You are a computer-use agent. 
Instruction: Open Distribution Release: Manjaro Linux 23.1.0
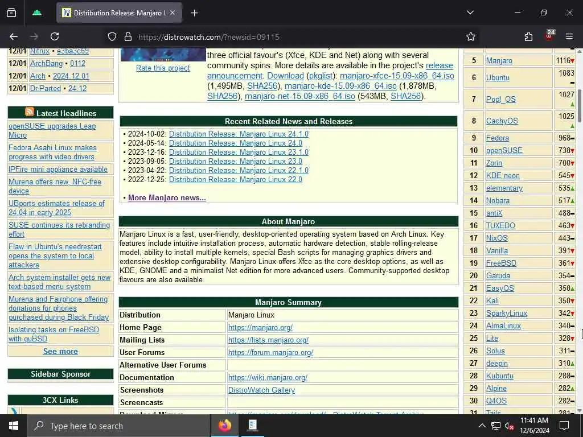239,152
